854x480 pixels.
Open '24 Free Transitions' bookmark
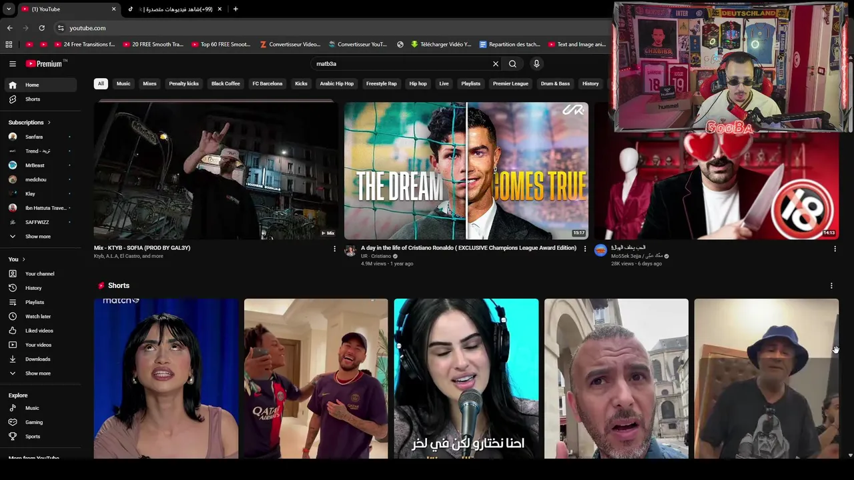[x=84, y=45]
